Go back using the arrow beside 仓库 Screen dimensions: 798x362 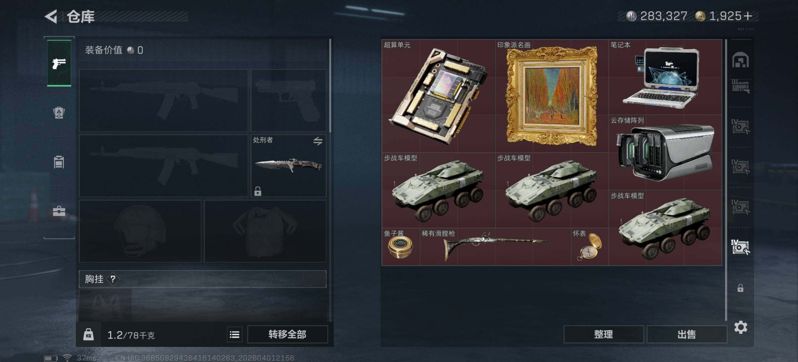(51, 16)
